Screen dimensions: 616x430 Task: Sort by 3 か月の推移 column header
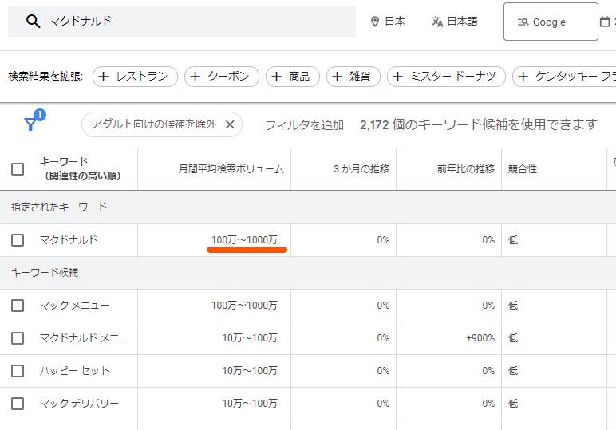tap(361, 169)
